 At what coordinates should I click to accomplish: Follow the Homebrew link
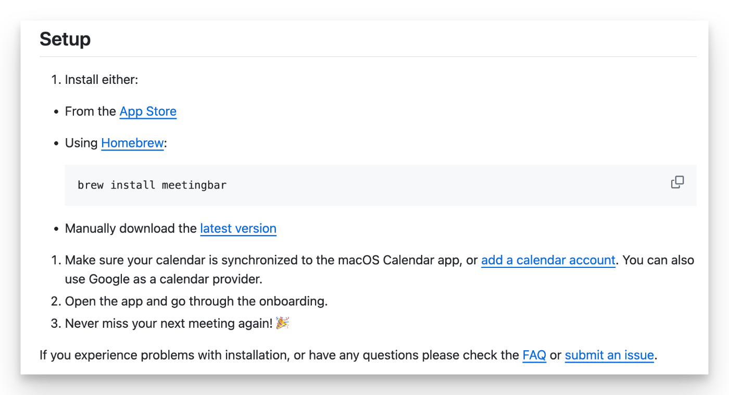(x=132, y=143)
